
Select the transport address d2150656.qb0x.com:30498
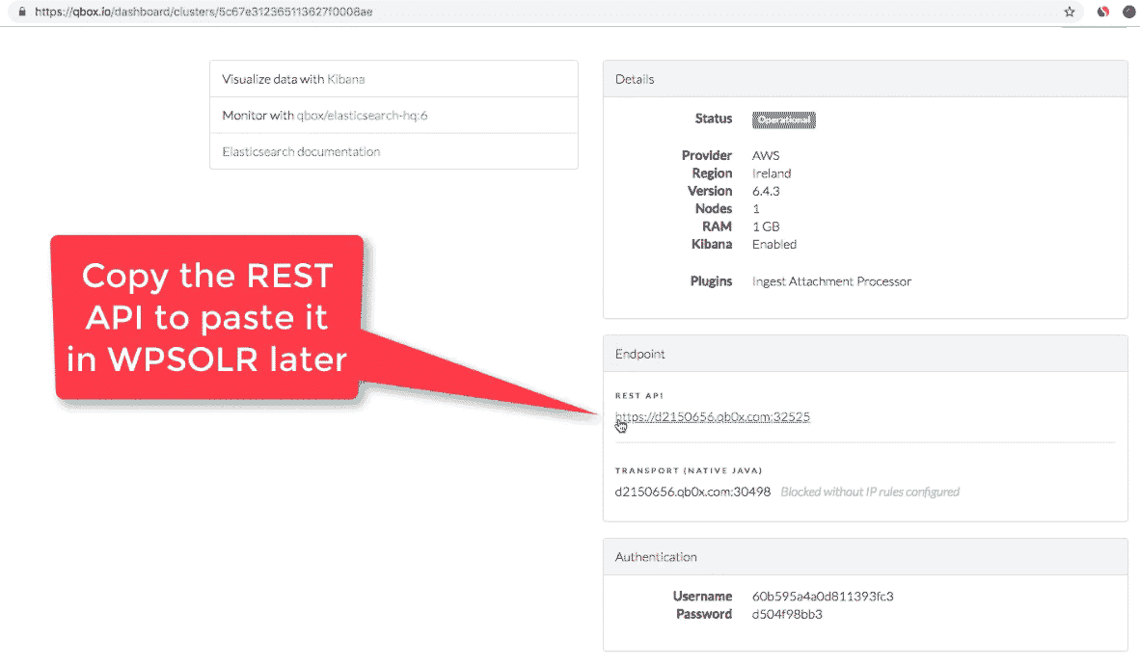(x=692, y=492)
